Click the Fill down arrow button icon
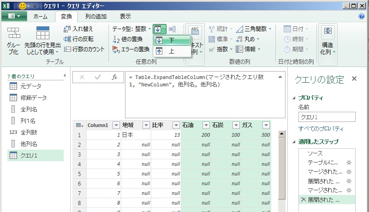This screenshot has width=369, height=212. [x=158, y=29]
